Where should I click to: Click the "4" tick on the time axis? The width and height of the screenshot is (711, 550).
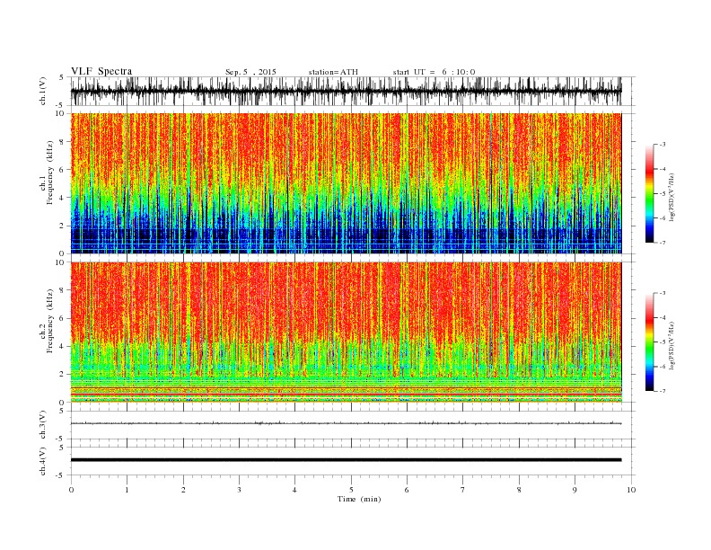point(294,490)
